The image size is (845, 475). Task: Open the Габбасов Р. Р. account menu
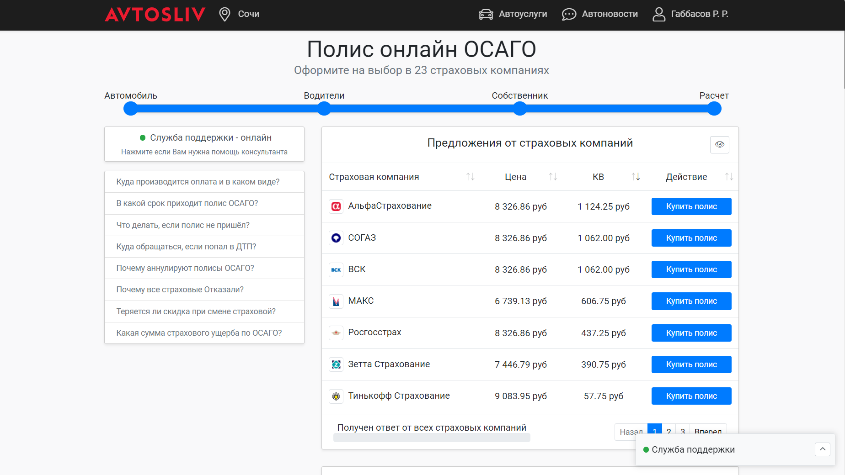699,14
